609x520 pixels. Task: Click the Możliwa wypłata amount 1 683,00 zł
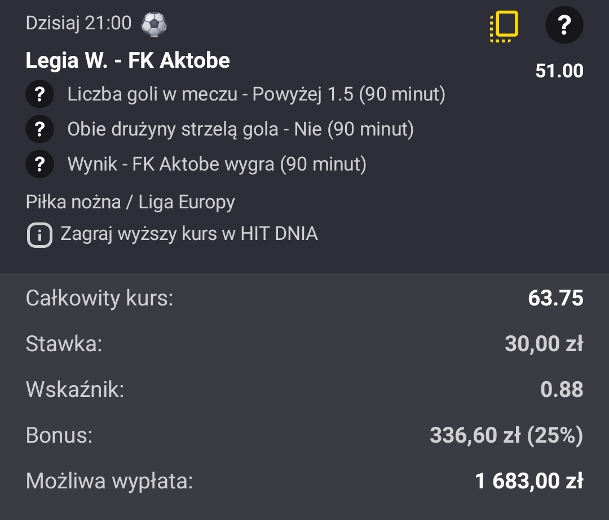(528, 481)
